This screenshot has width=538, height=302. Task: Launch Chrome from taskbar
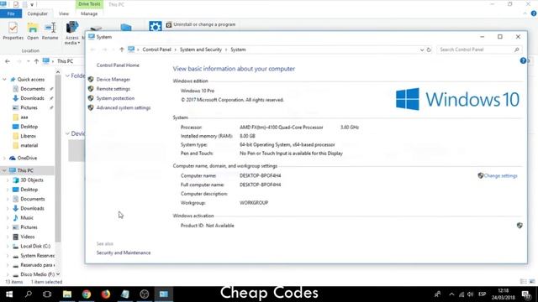point(87,294)
